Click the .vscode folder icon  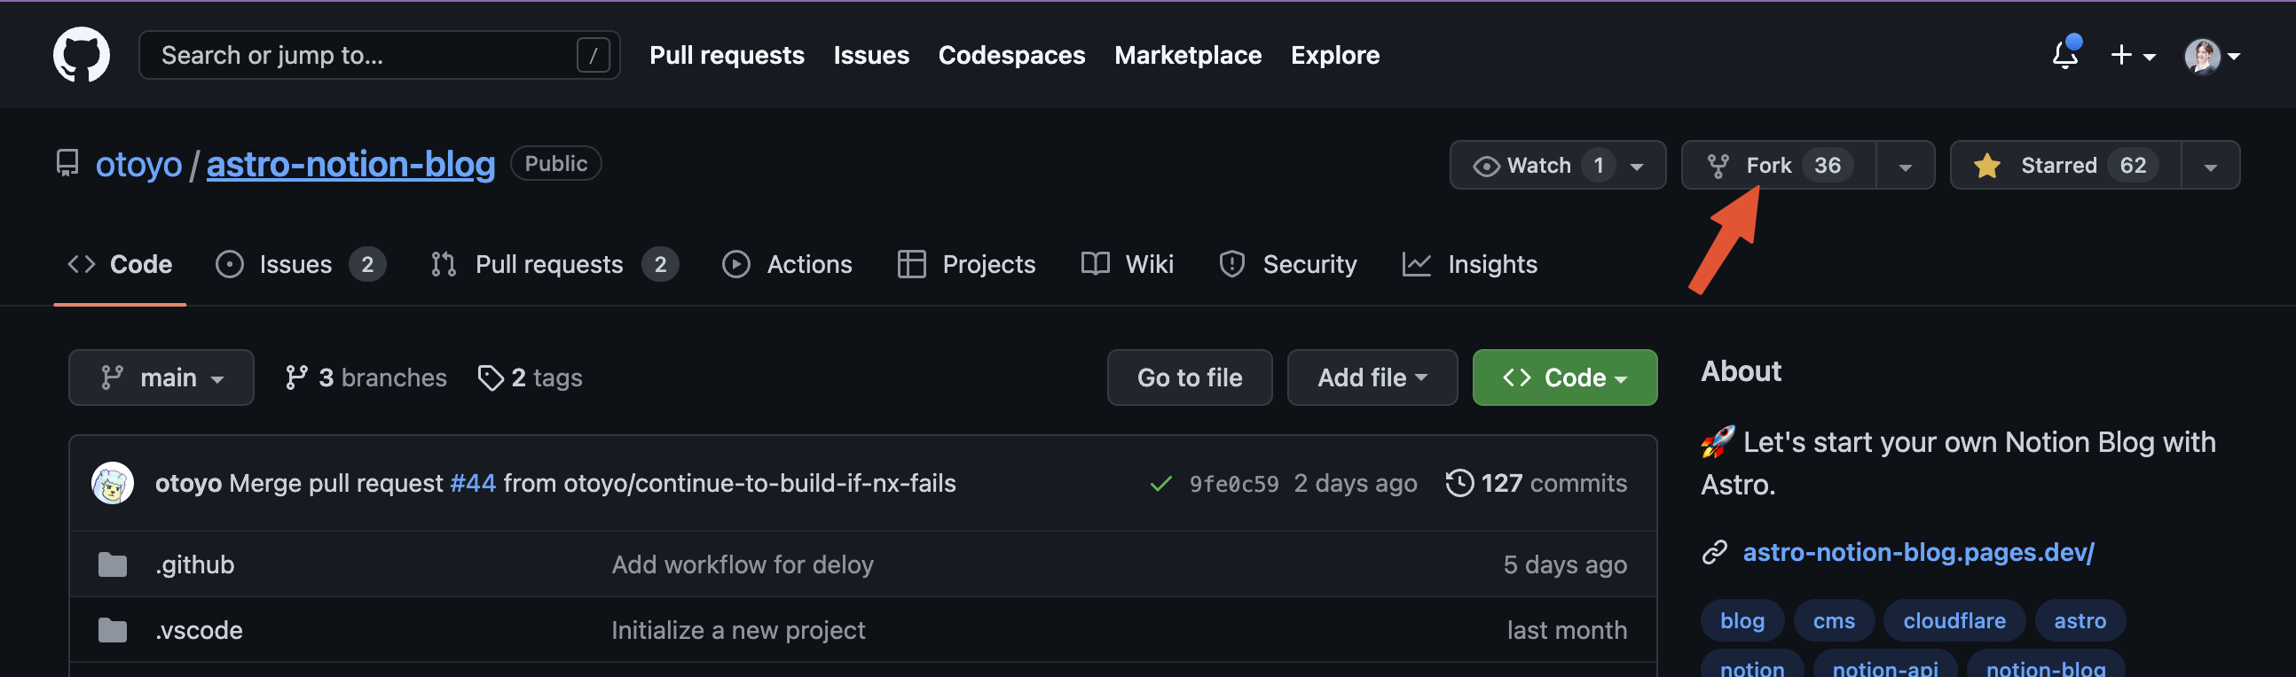tap(113, 631)
